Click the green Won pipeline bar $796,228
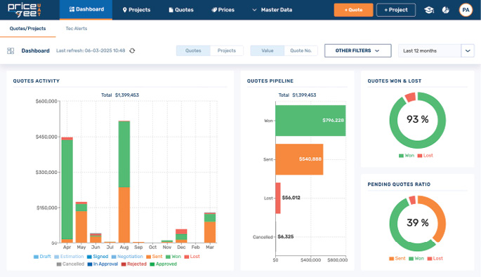 click(310, 121)
